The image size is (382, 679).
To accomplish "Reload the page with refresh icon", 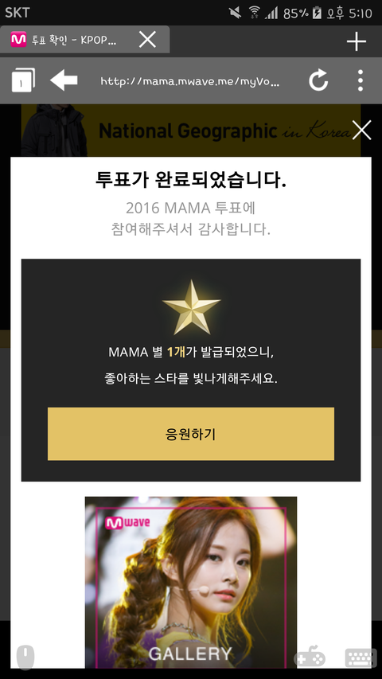I will [x=318, y=80].
